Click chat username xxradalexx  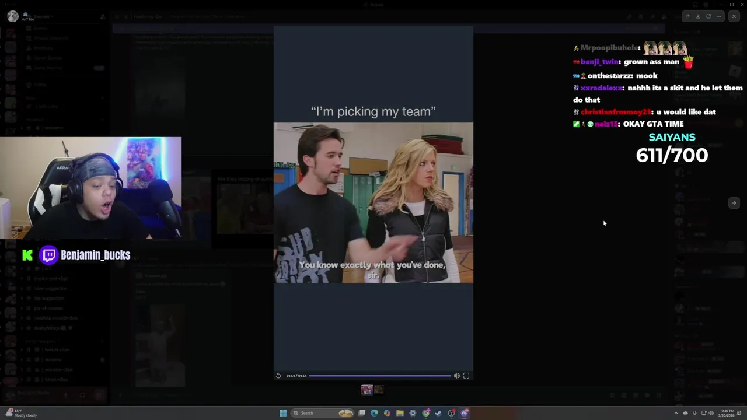click(x=602, y=88)
